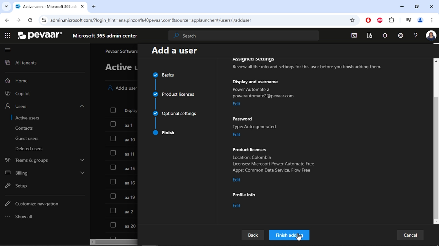Viewport: 439px width, 246px height.
Task: Open the tab search dropdown arrow
Action: click(6, 6)
